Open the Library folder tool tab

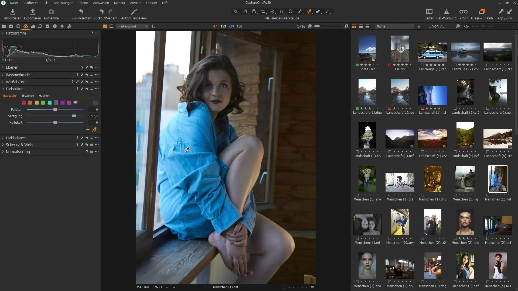click(x=4, y=26)
